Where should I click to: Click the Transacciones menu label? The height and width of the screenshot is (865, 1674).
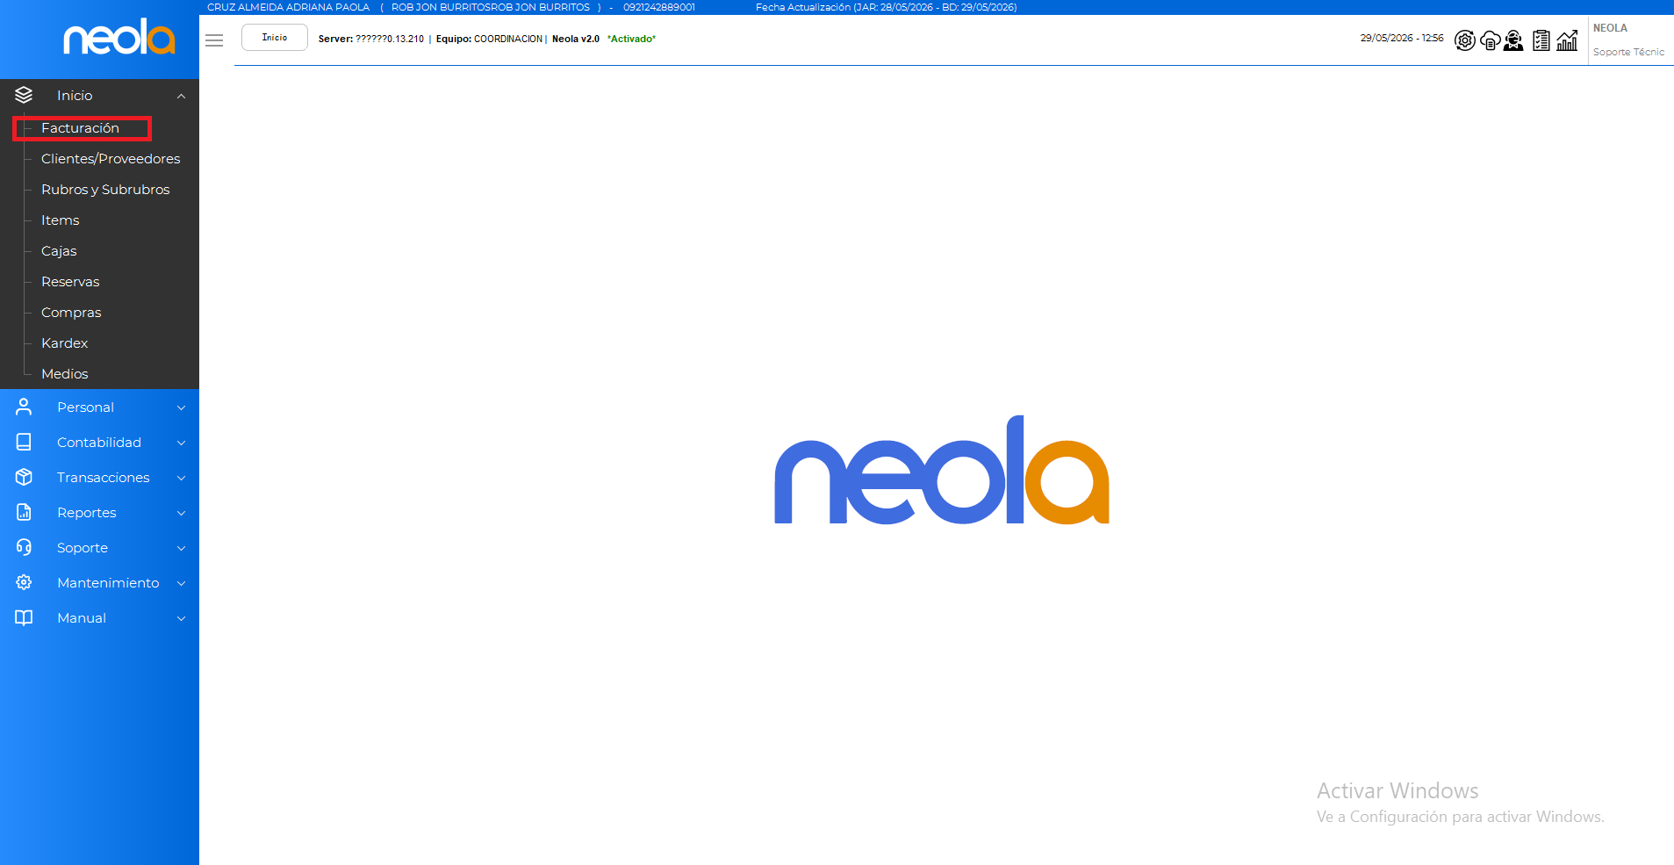(x=104, y=477)
